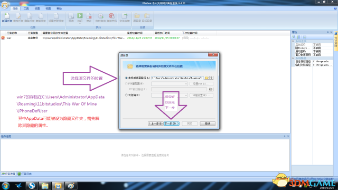Collapse the first properties group (系统选项)
This screenshot has width=338, height=190.
click(293, 41)
